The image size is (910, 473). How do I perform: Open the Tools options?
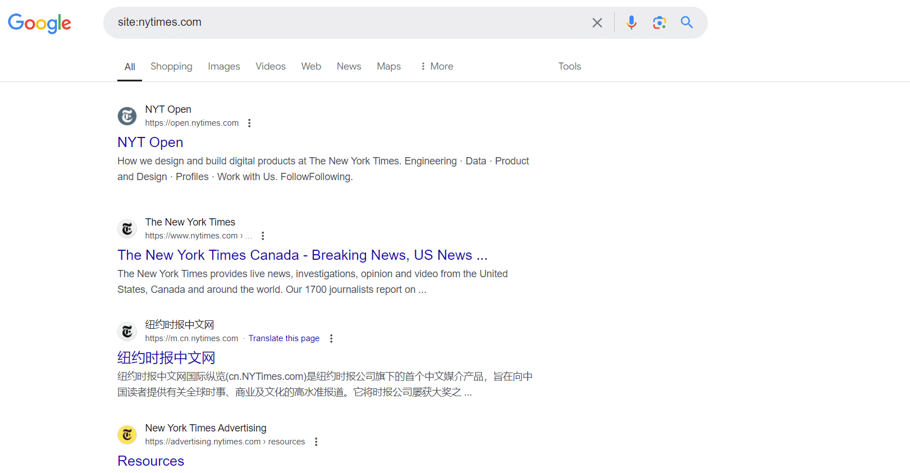(569, 66)
